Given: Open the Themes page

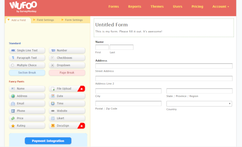Looking at the screenshot, I should point(157,7).
